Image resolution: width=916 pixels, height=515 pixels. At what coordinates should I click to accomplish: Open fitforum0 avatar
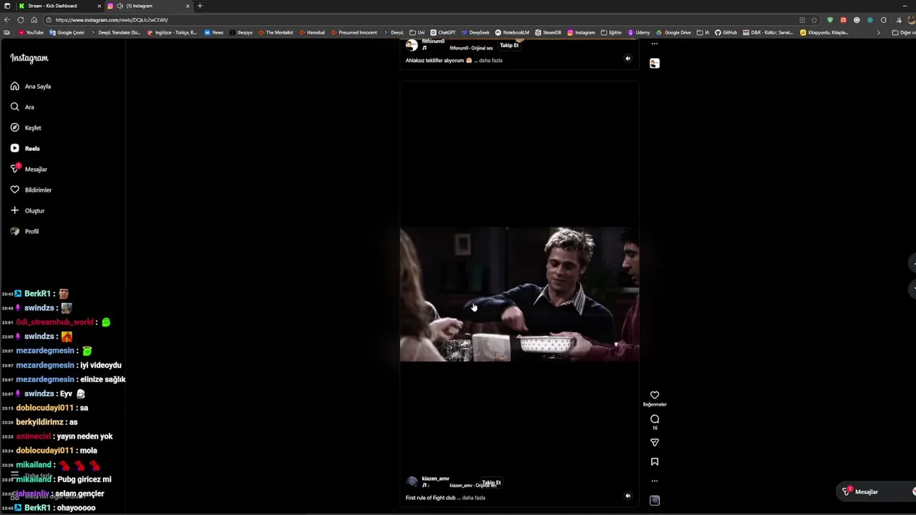coord(411,45)
